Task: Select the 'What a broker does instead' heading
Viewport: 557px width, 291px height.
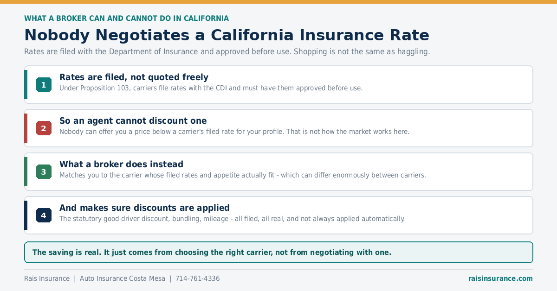Action: 121,164
